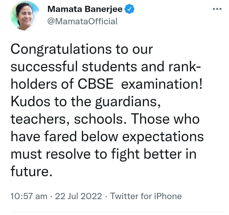The image size is (229, 215).
Task: Click the word students in the tweet
Action: point(109,67)
